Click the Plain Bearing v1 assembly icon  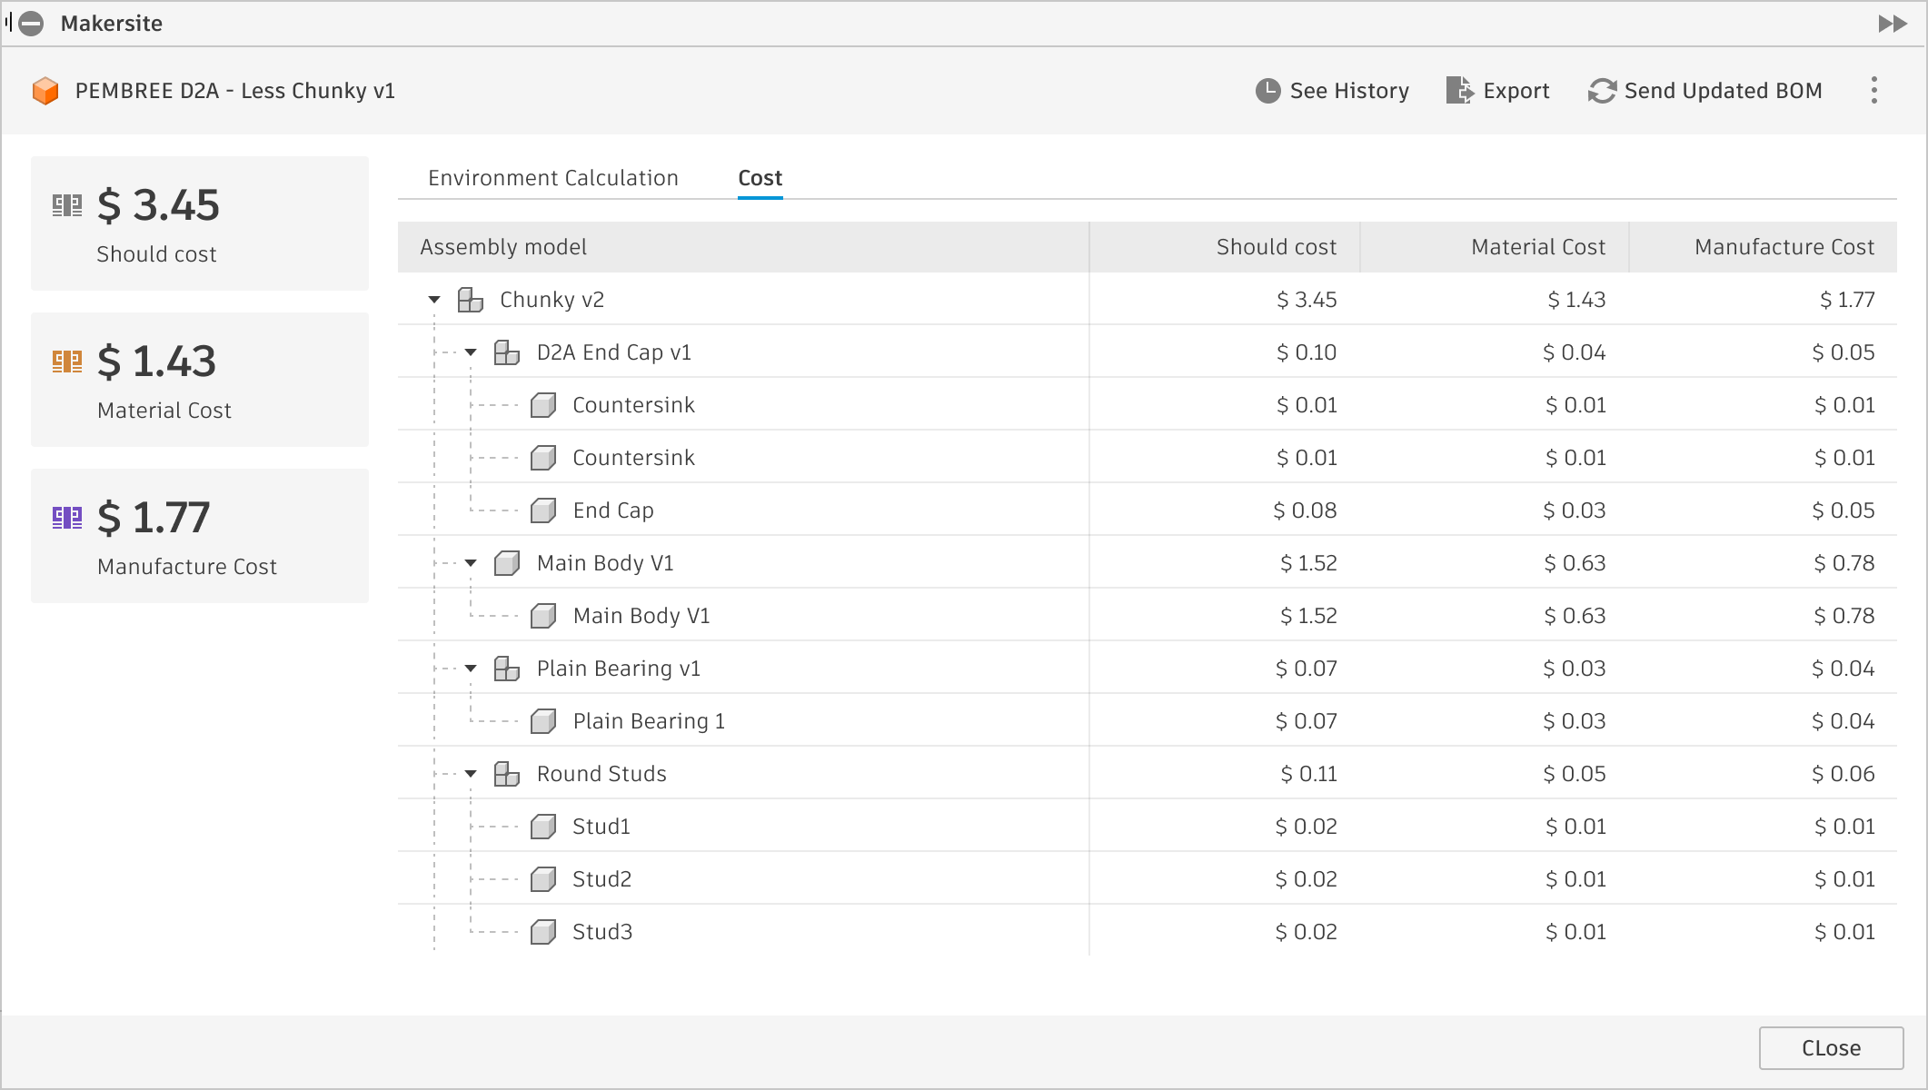click(506, 669)
